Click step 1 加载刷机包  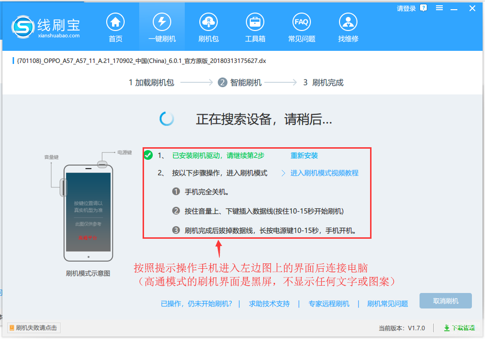[151, 83]
